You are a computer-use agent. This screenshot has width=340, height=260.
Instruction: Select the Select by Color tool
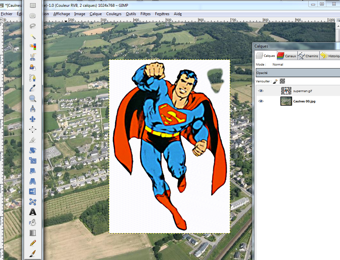(x=33, y=47)
